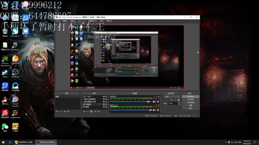Screen dimensions: 259x145
Task: Open YY语音 desktop icon
Action: [x=15, y=127]
